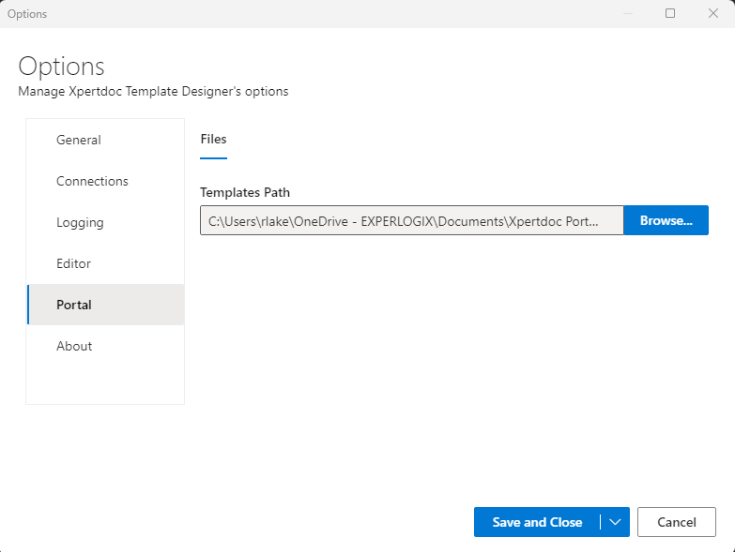Select the Portal sidebar item

click(x=105, y=305)
